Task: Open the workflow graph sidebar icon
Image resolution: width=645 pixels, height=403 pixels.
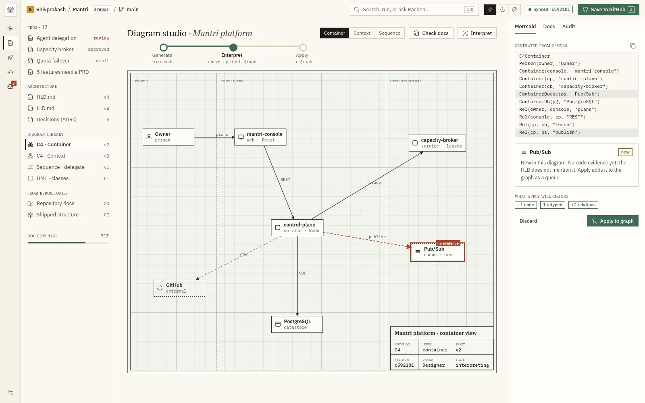Action: pyautogui.click(x=10, y=28)
